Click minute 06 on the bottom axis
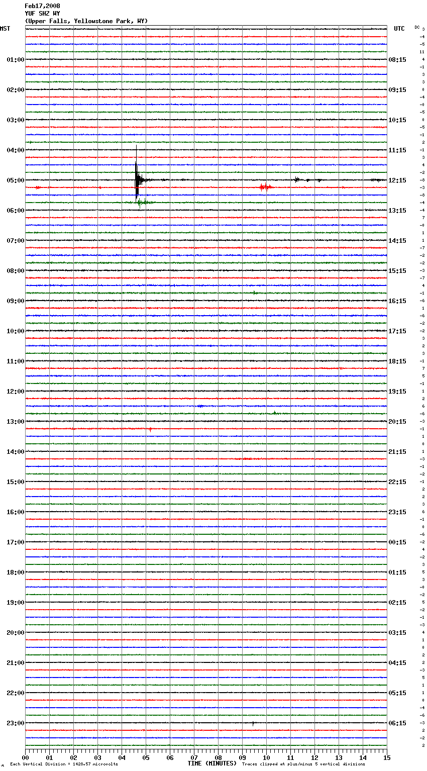This screenshot has width=427, height=771. click(x=170, y=758)
